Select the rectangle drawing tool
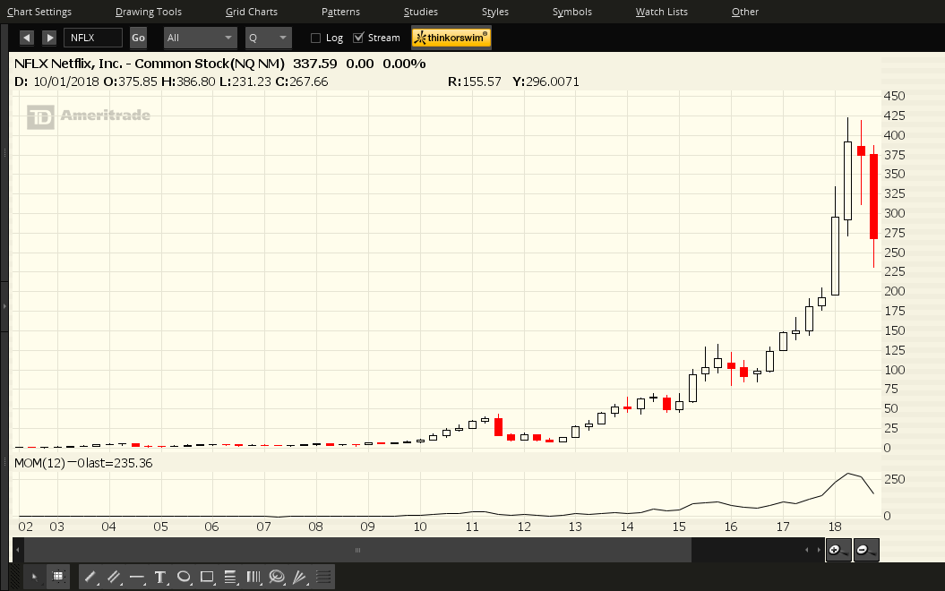This screenshot has height=591, width=945. (207, 578)
